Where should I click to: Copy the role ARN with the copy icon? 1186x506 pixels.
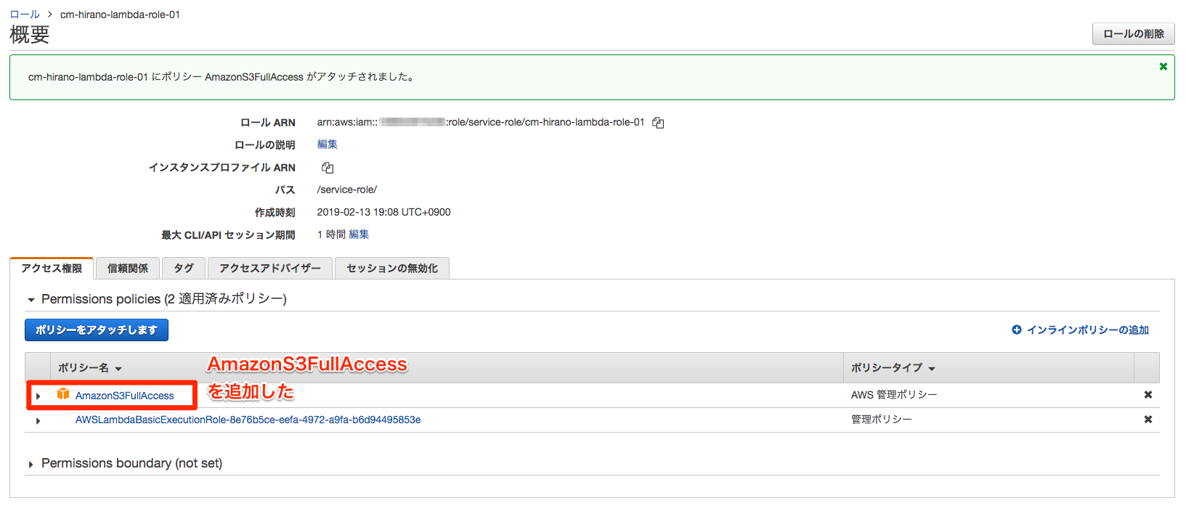(x=658, y=123)
